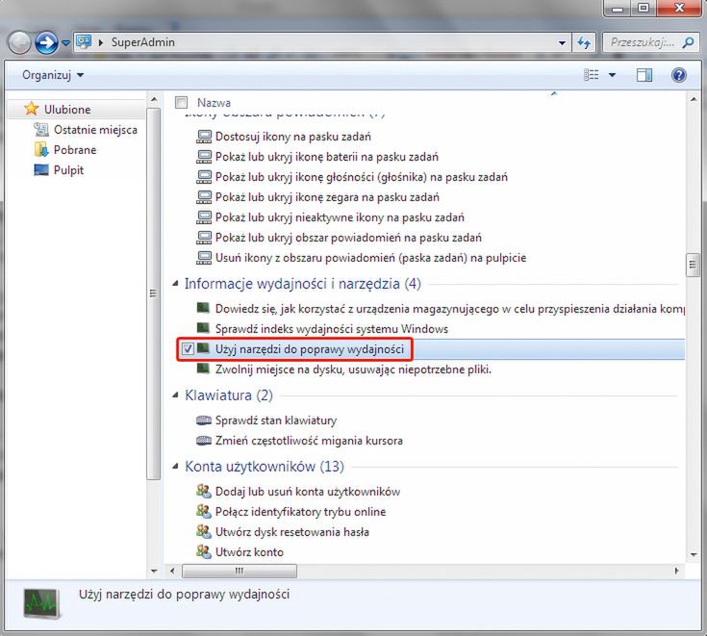Select Pokaż lub ukryj obszar powiadomień na pasku zadań
Image resolution: width=707 pixels, height=636 pixels.
click(348, 238)
